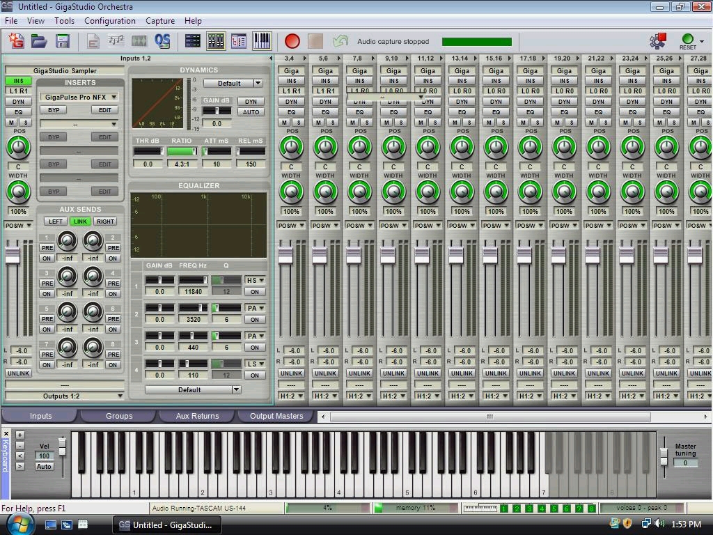Click the left scroll arrow above Inputs 1,2
This screenshot has height=535, width=713.
(x=271, y=59)
